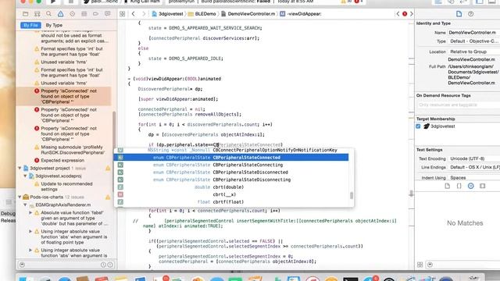Open the Find navigator magnifier icon
Viewport: 500px width, 281px height.
48,14
